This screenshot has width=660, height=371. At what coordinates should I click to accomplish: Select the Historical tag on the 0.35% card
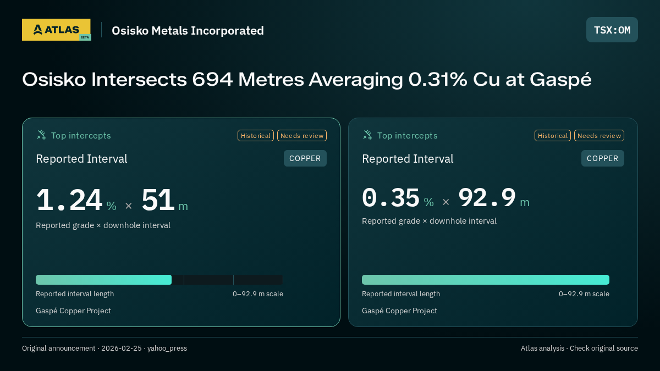(x=553, y=136)
